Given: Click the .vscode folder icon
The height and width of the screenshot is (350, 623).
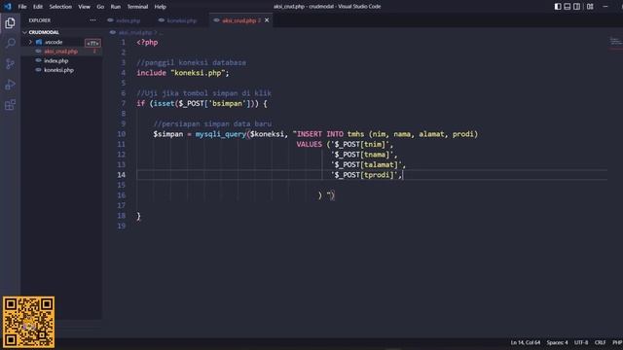Looking at the screenshot, I should coord(39,42).
